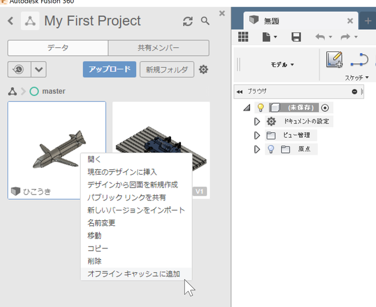Select ドキュメントの設定 tree item
The width and height of the screenshot is (376, 307).
tap(299, 121)
